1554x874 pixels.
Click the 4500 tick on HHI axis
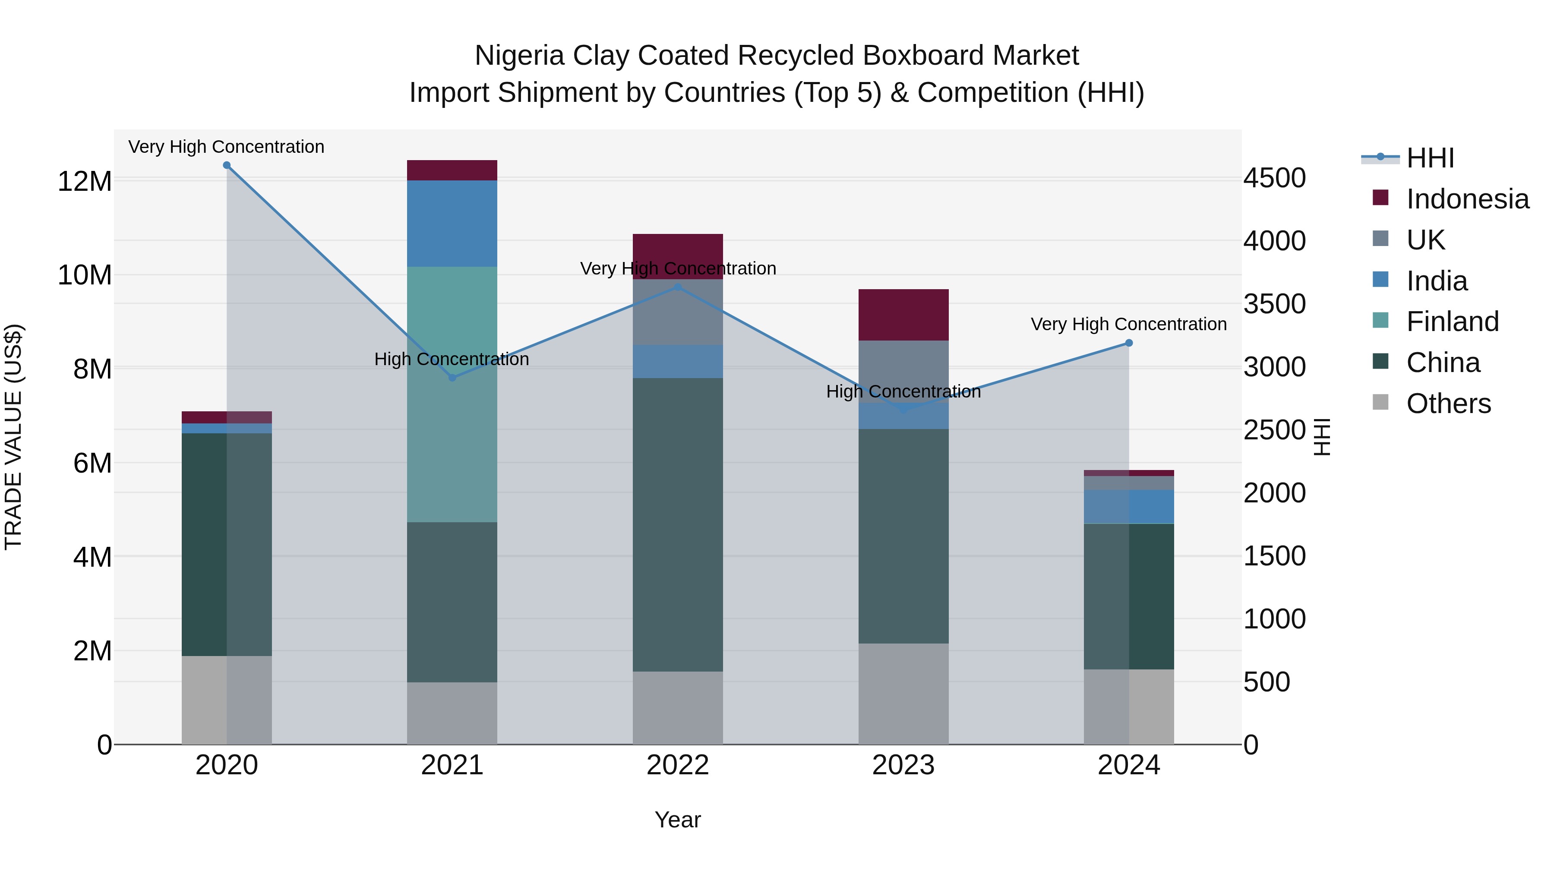1275,178
